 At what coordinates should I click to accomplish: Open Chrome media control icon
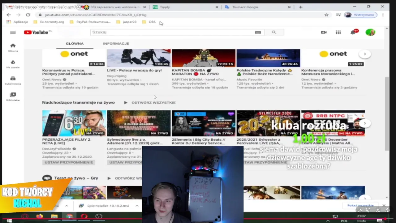[338, 15]
